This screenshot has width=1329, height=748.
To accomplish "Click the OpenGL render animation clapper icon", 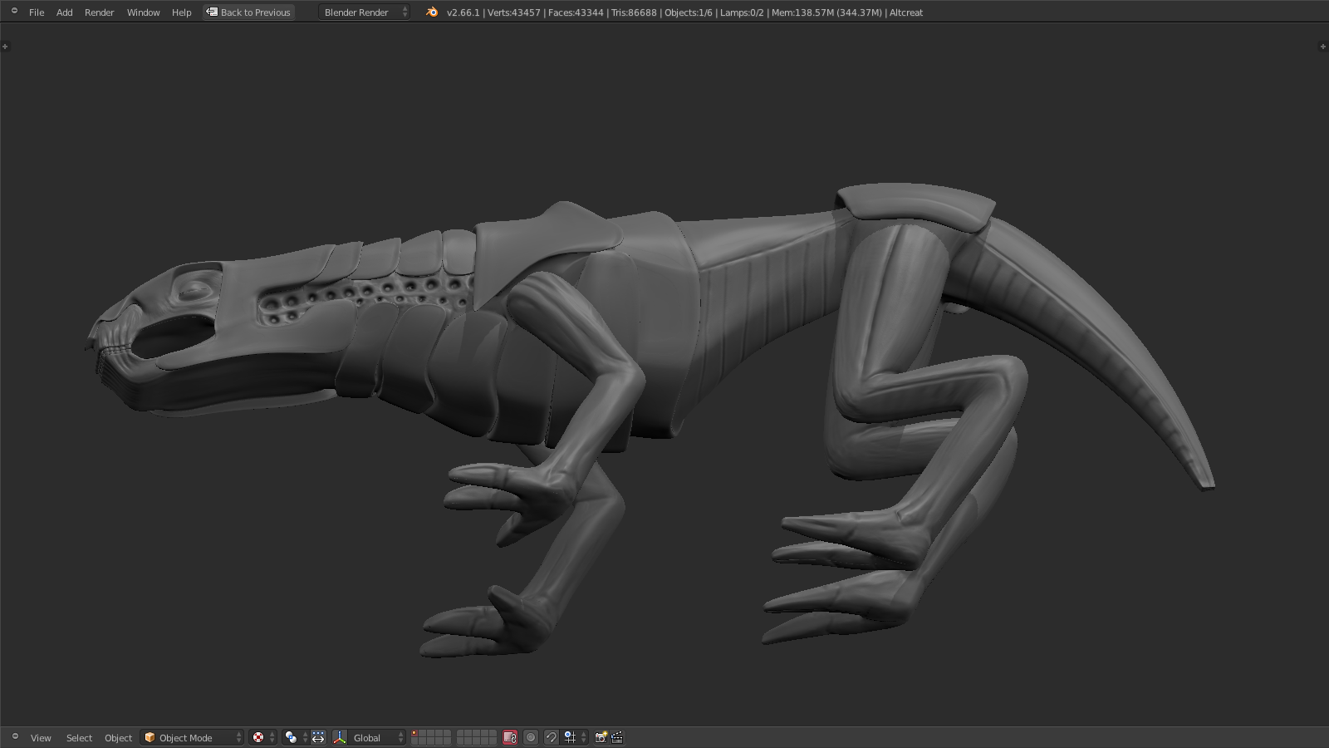I will coord(617,737).
